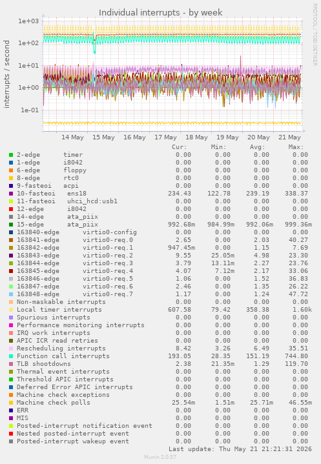Click the 21 May date axis label
The height and width of the screenshot is (464, 321).
coord(289,137)
